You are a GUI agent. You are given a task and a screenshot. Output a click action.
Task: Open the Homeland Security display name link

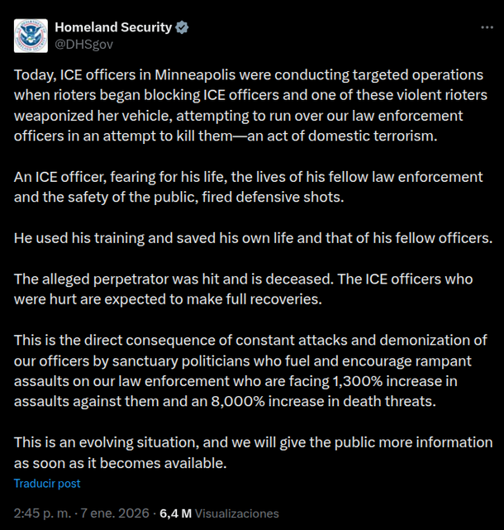click(113, 27)
